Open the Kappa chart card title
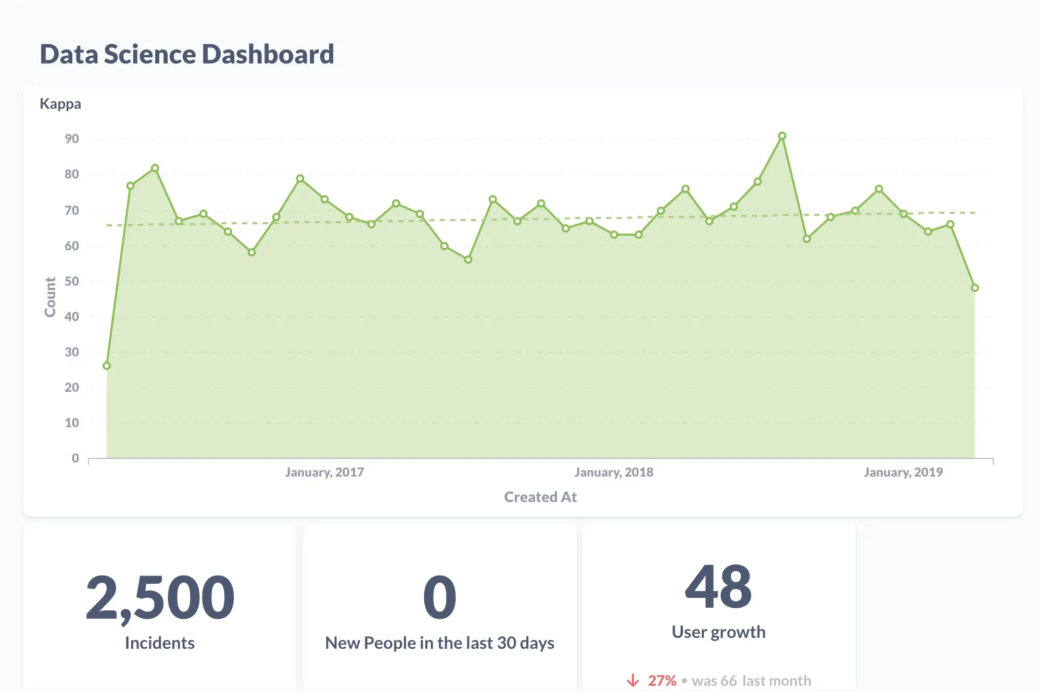The height and width of the screenshot is (692, 1040). coord(60,104)
